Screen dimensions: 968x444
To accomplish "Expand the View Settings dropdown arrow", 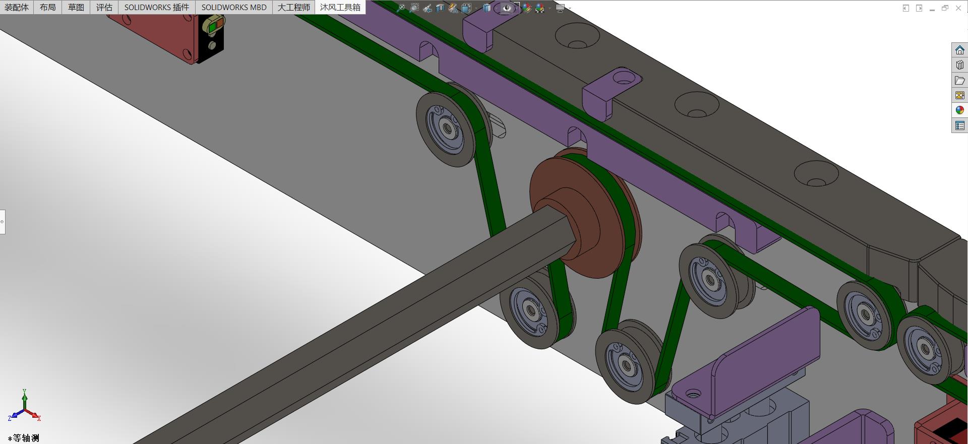I will [570, 9].
